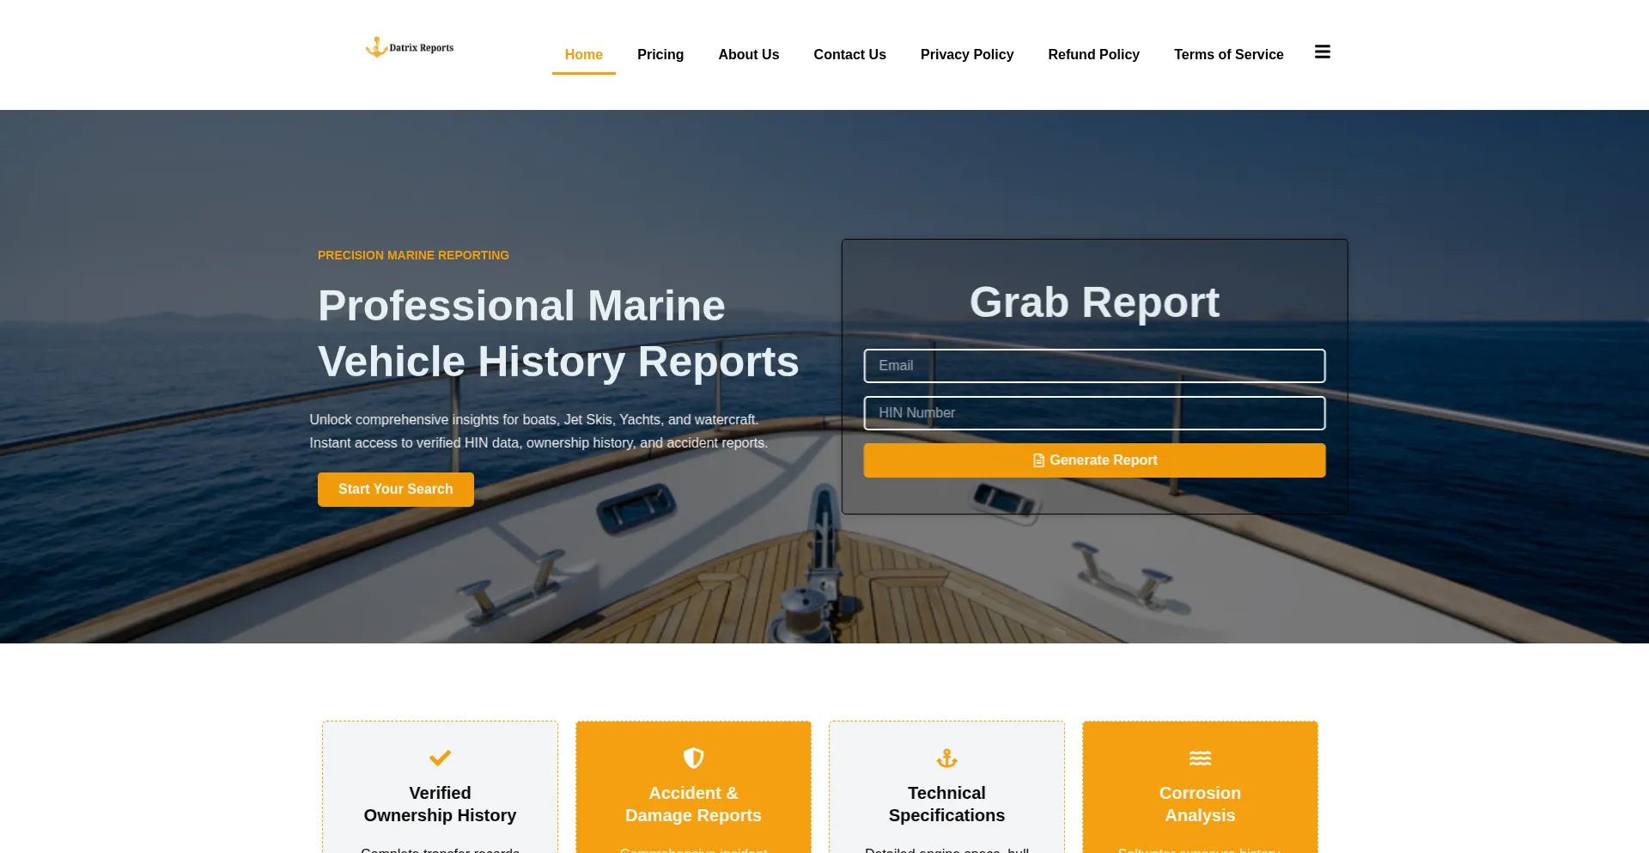
Task: Click the checkmark icon on Verified Ownership card
Action: (440, 758)
